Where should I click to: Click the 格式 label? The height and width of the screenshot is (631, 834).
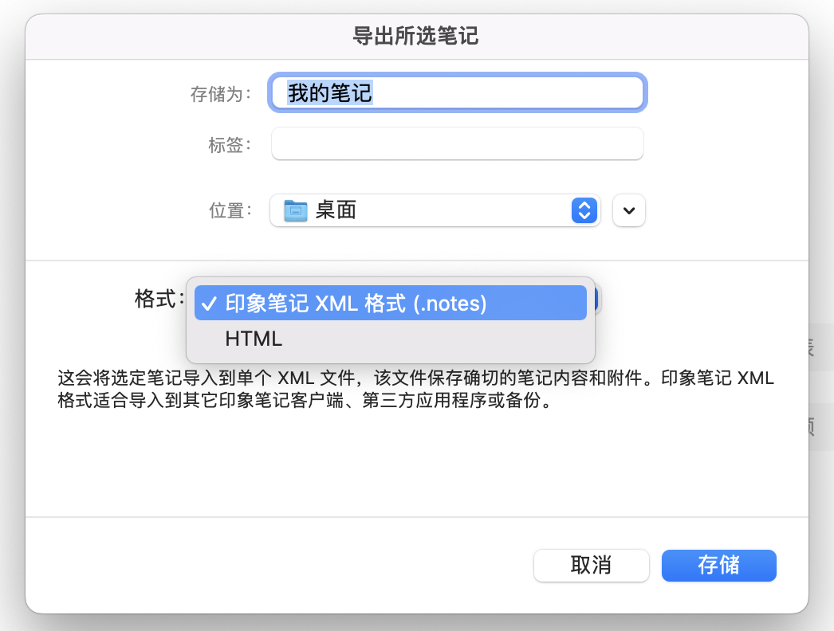click(159, 300)
